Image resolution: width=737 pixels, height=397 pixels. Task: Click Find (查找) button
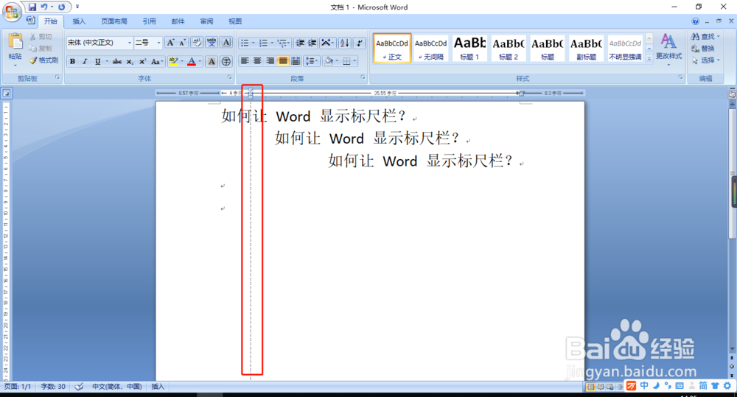[705, 36]
